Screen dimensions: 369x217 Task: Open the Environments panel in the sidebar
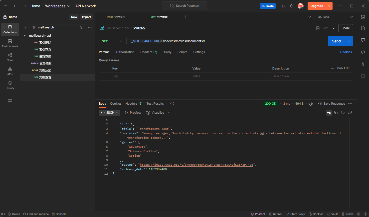point(10,43)
